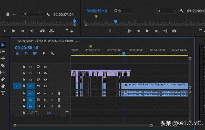Select the Type tool
Image resolution: width=205 pixels, height=130 pixels.
3,93
